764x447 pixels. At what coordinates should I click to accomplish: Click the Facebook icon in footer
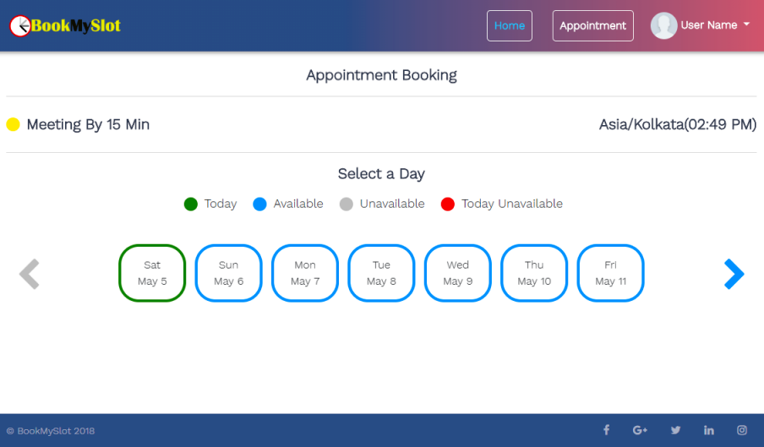[x=606, y=430]
